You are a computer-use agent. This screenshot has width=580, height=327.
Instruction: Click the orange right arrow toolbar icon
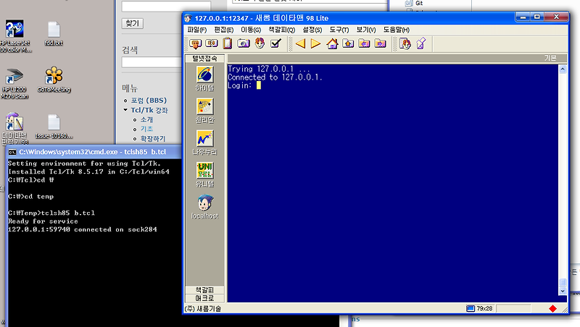315,43
